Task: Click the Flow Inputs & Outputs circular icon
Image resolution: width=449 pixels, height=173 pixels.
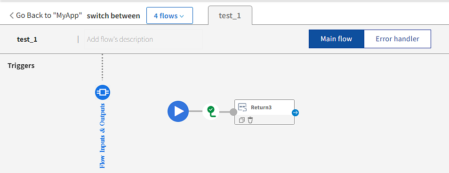Action: pyautogui.click(x=103, y=92)
